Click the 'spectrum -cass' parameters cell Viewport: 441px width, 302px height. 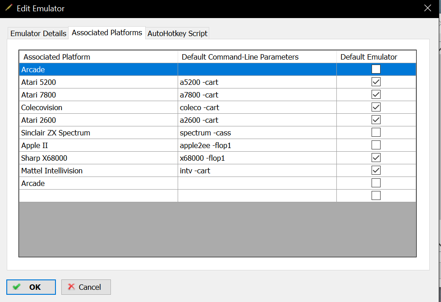pyautogui.click(x=257, y=133)
